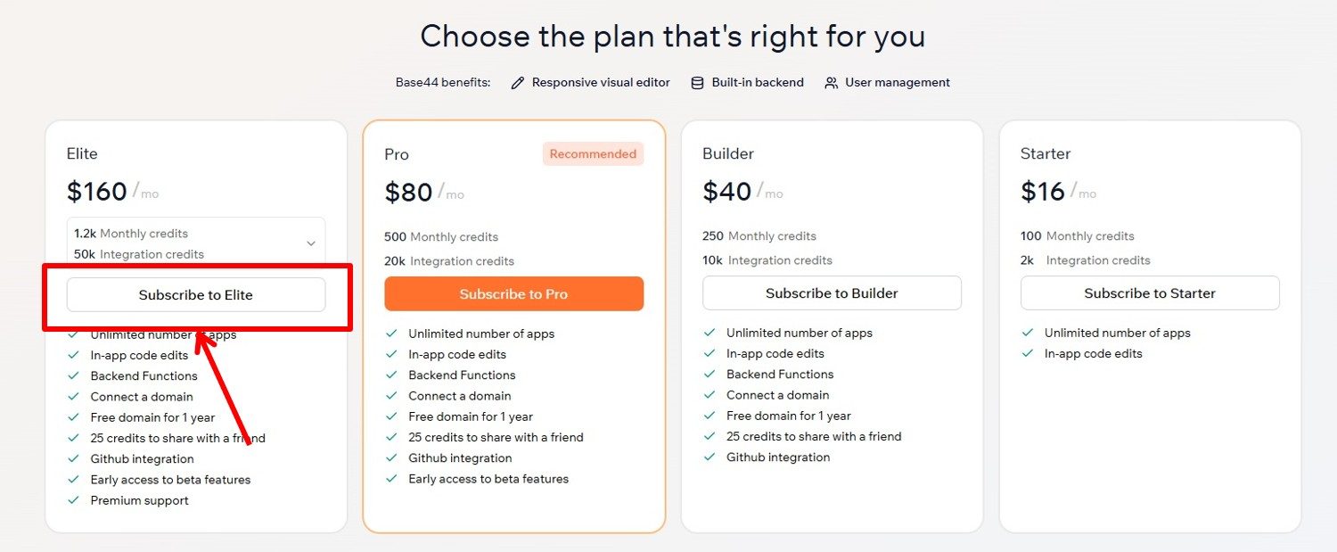Click the Starter plan heading
The width and height of the screenshot is (1337, 552).
pyautogui.click(x=1045, y=154)
